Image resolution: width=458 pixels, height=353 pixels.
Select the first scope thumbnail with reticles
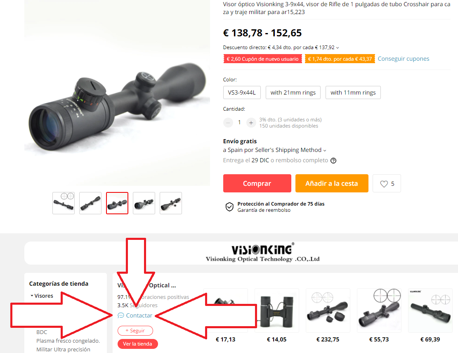coord(64,203)
